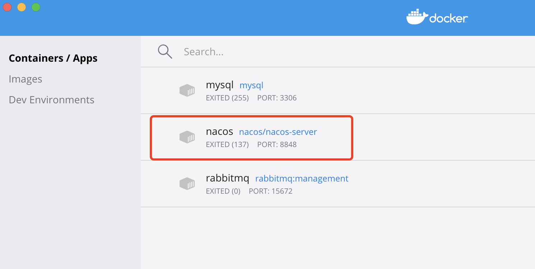Click the yellow minimize window button
The height and width of the screenshot is (269, 535).
pos(22,7)
